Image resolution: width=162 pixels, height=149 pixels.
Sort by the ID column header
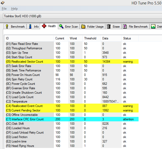[29, 38]
